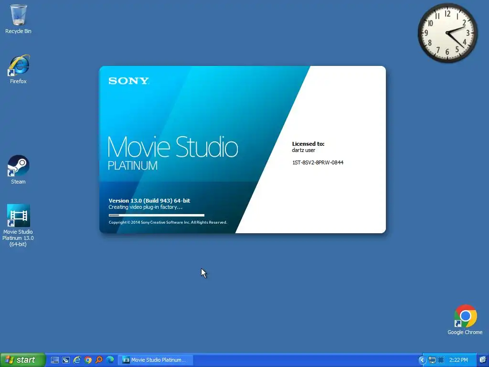Click Show Desktop in quick launch

point(55,360)
